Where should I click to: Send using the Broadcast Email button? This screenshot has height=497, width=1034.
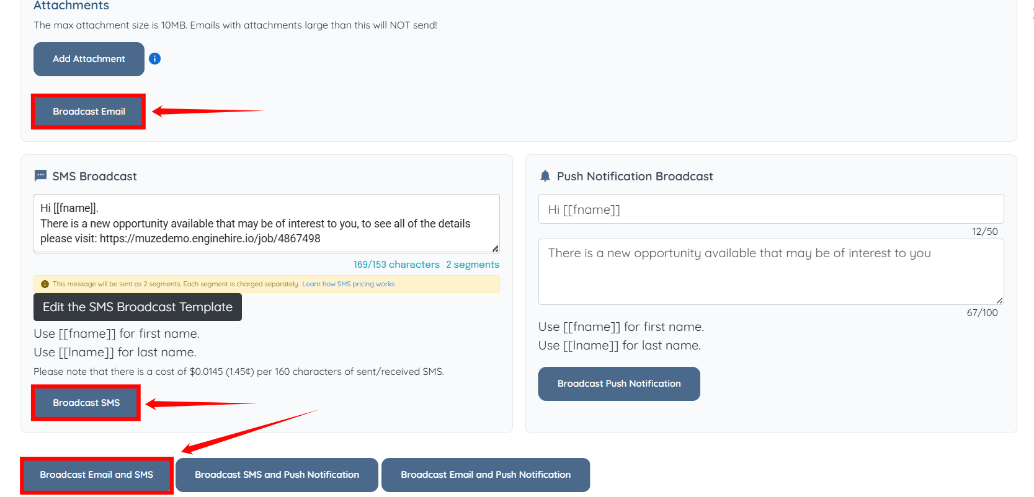(x=89, y=112)
